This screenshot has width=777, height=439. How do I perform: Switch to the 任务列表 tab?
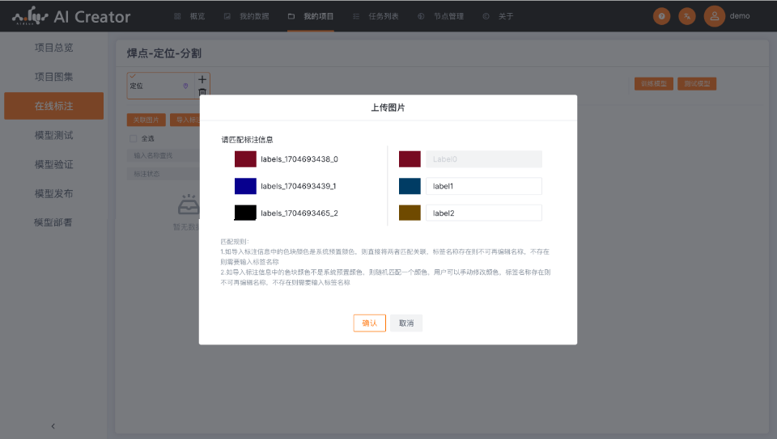[376, 16]
